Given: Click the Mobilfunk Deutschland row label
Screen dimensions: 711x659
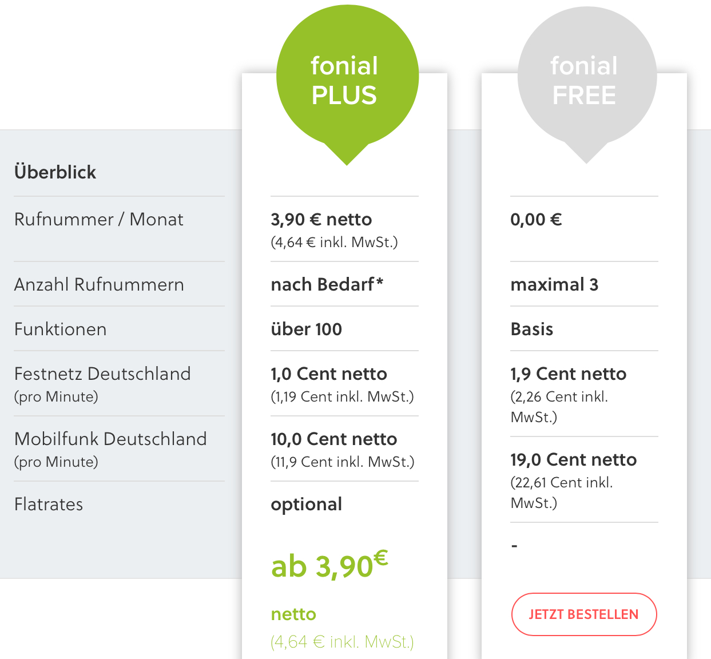Looking at the screenshot, I should pyautogui.click(x=110, y=439).
